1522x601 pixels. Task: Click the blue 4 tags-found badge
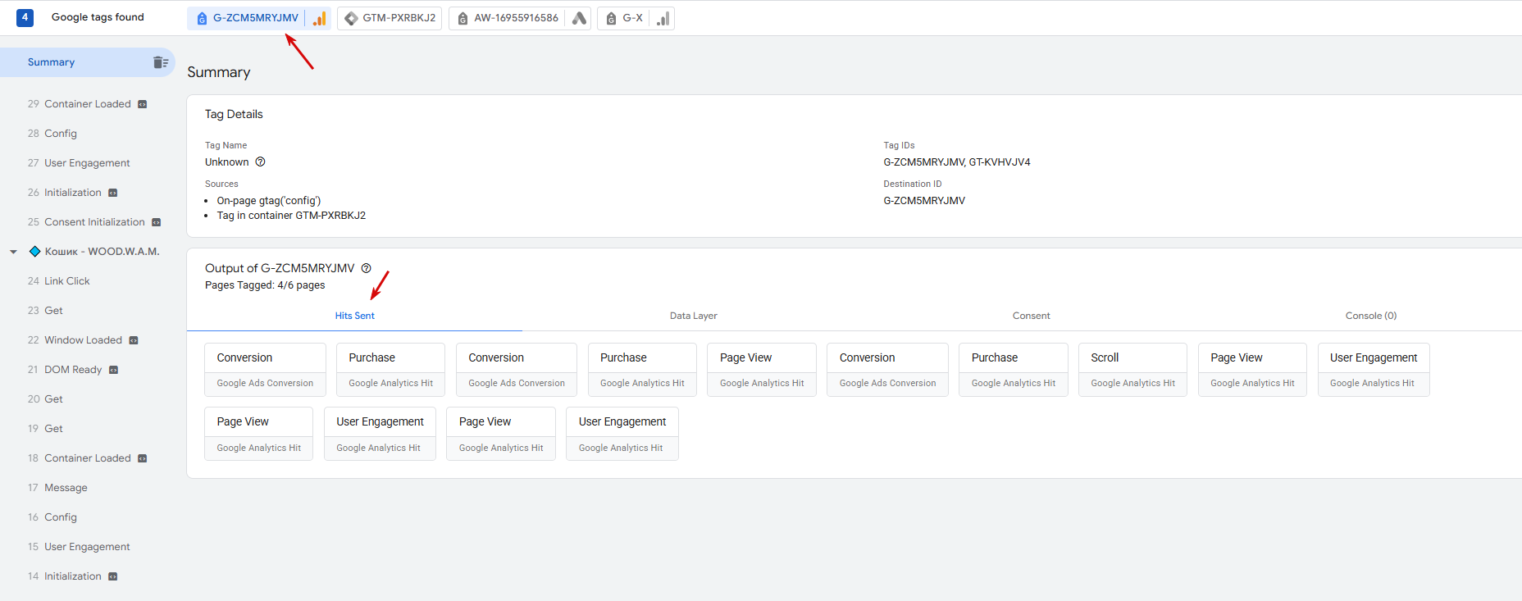click(x=25, y=17)
